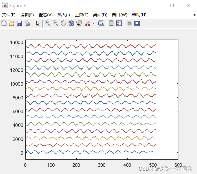Viewport: 197px width, 174px height.
Task: Click the y-axis label 16000
Action: coord(17,43)
